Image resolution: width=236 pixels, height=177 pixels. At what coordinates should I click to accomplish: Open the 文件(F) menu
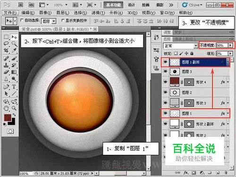coord(10,13)
